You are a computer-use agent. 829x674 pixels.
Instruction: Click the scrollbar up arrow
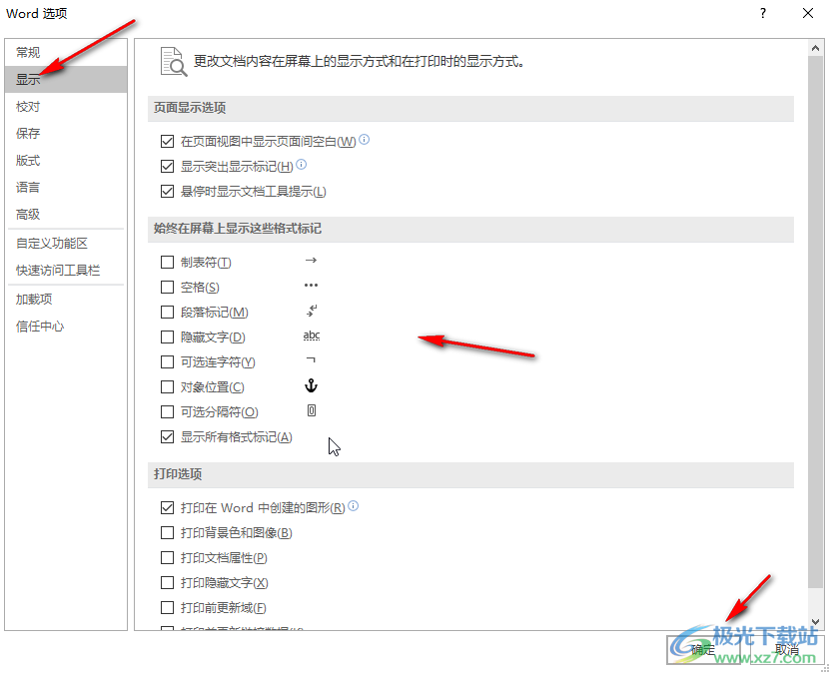(815, 48)
